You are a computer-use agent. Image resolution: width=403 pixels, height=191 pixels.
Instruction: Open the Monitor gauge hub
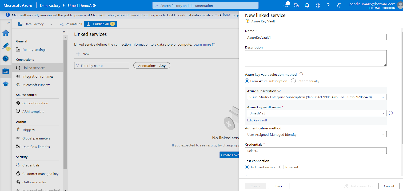[x=6, y=58]
